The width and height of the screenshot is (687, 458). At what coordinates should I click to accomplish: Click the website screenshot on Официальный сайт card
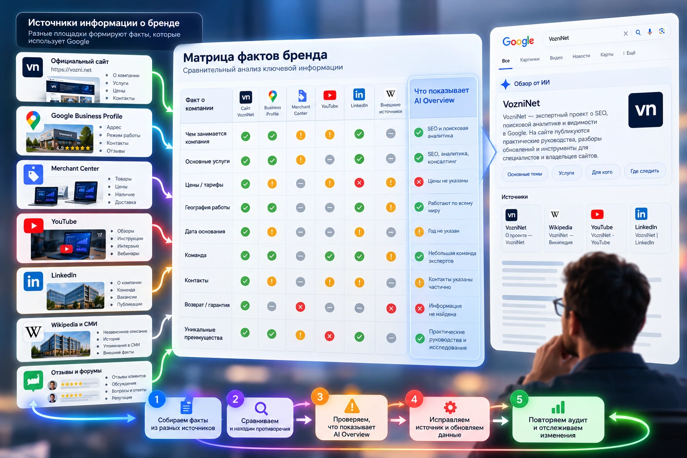(72, 89)
